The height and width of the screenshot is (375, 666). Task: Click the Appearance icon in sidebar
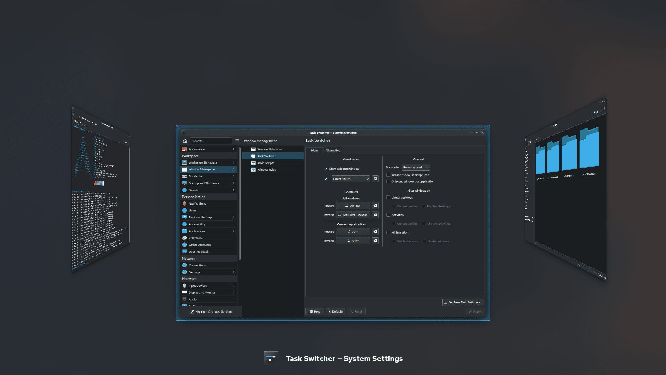click(185, 149)
